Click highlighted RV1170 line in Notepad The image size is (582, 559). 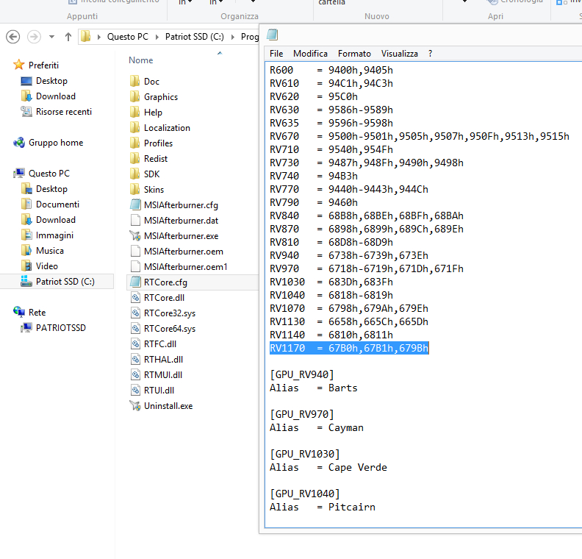click(349, 348)
